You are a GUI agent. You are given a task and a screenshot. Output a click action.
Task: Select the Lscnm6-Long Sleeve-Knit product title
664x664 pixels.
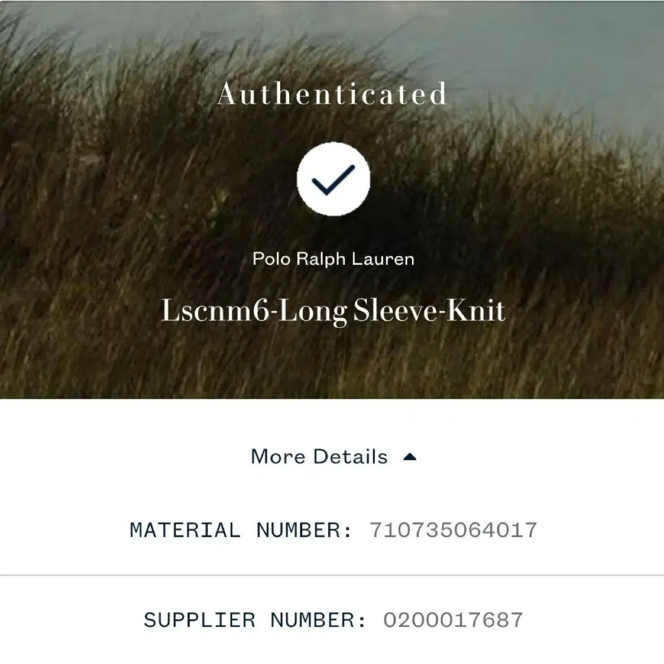coord(333,311)
